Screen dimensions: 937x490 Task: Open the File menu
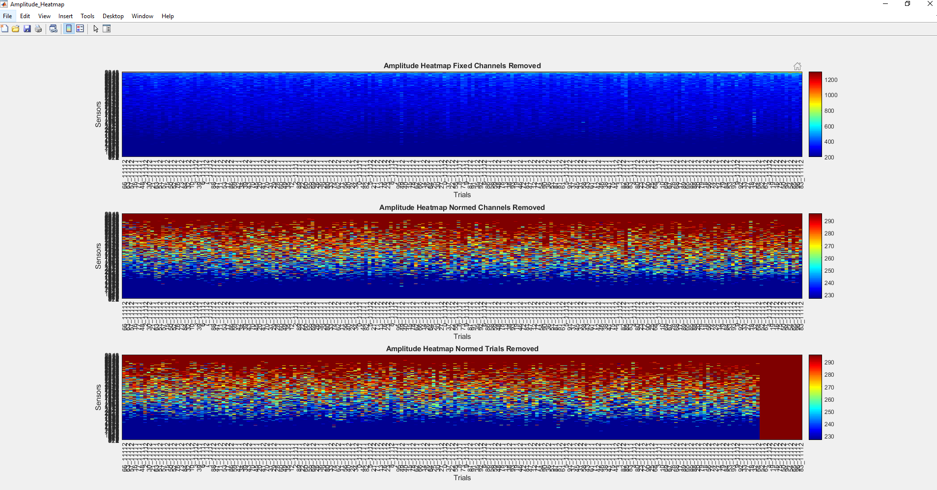coord(7,16)
